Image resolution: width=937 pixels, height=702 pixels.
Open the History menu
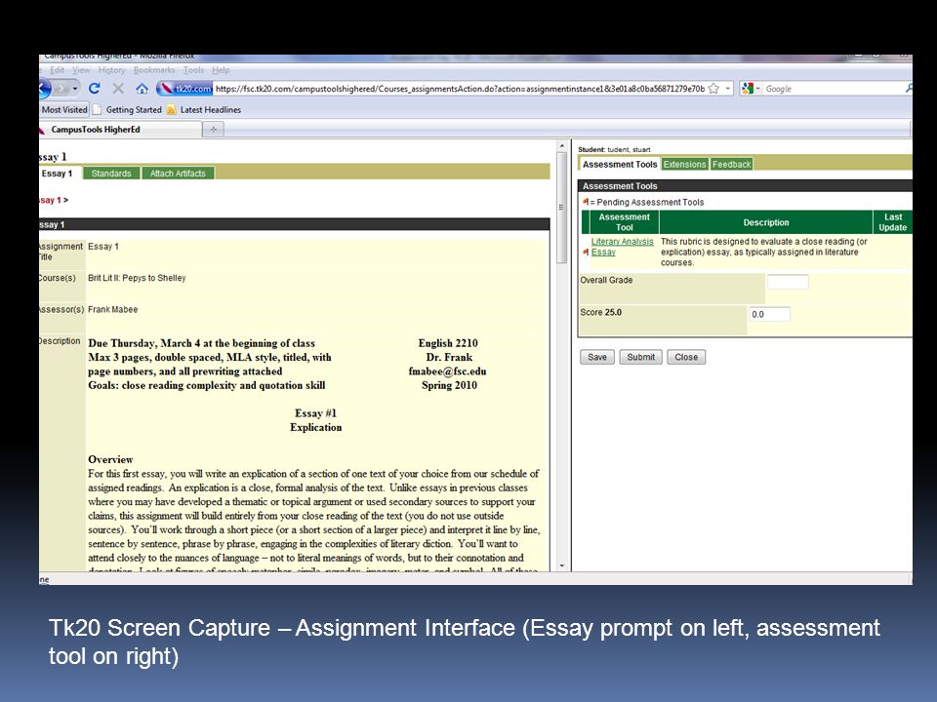111,70
